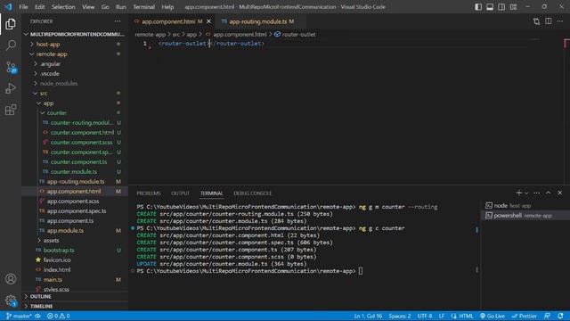
Task: Click Ln 1, Col 16 cursor position
Action: pyautogui.click(x=368, y=316)
